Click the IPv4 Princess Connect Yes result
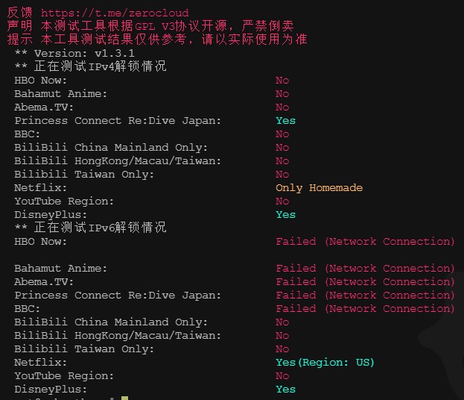The width and height of the screenshot is (464, 400). (285, 121)
